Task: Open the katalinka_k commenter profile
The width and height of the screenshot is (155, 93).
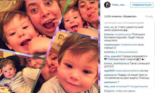Action: (x=111, y=52)
